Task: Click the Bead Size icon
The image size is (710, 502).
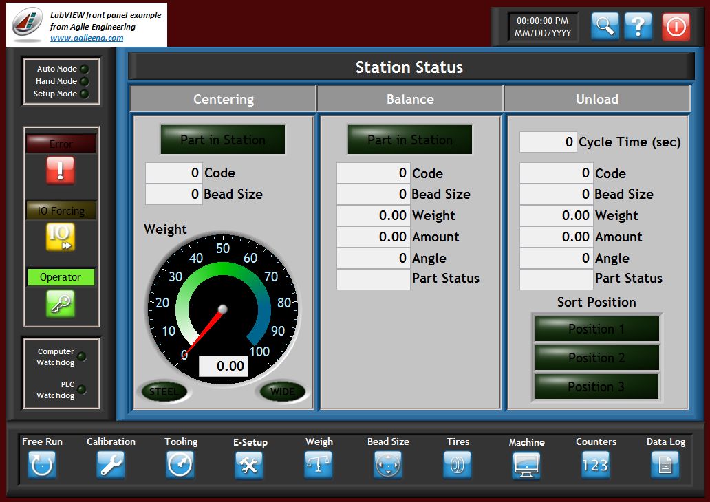Action: [388, 466]
